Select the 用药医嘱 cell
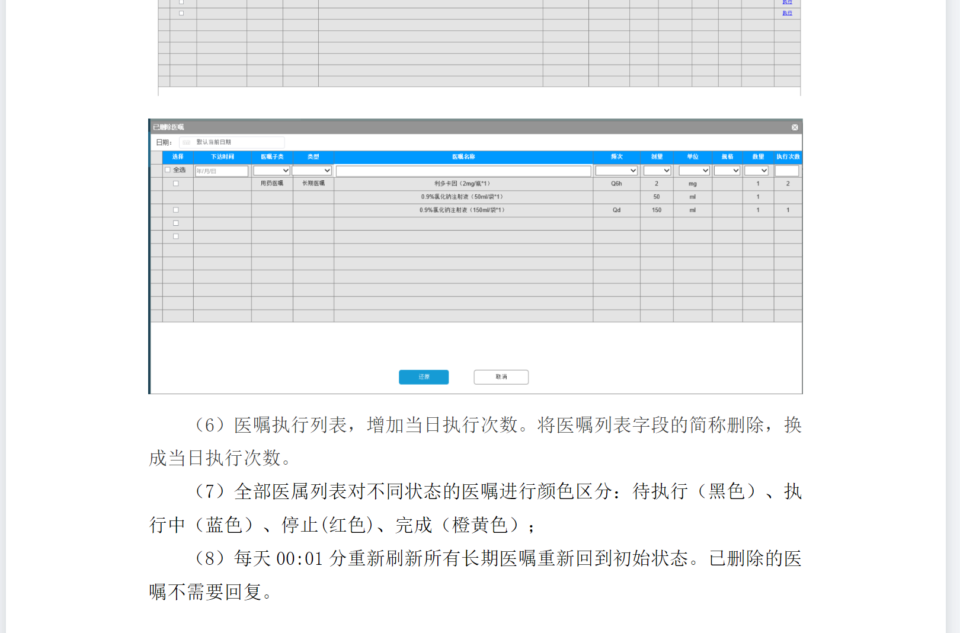 272,184
